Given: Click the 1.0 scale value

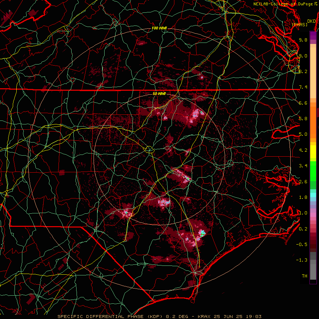Looking at the screenshot, I should coord(303,213).
